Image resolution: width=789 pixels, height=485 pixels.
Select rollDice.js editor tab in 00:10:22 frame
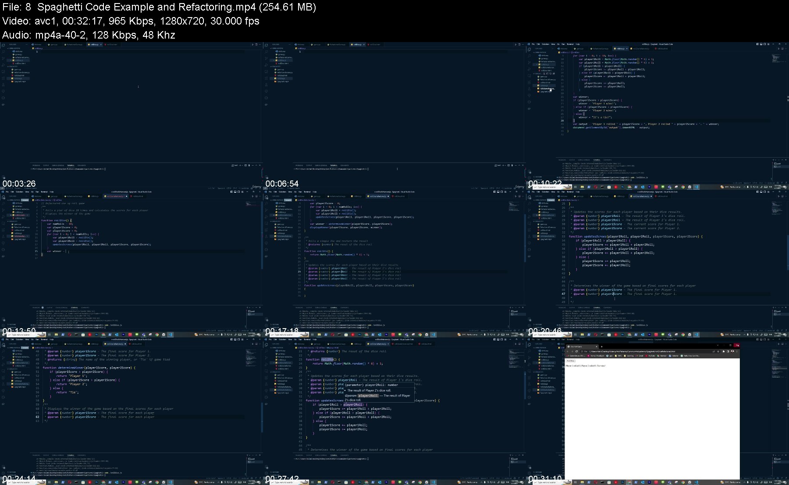point(620,49)
